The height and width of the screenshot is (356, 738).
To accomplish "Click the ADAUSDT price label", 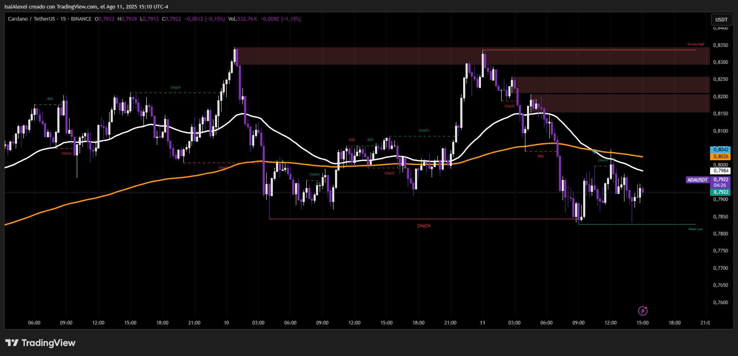I will [x=698, y=180].
